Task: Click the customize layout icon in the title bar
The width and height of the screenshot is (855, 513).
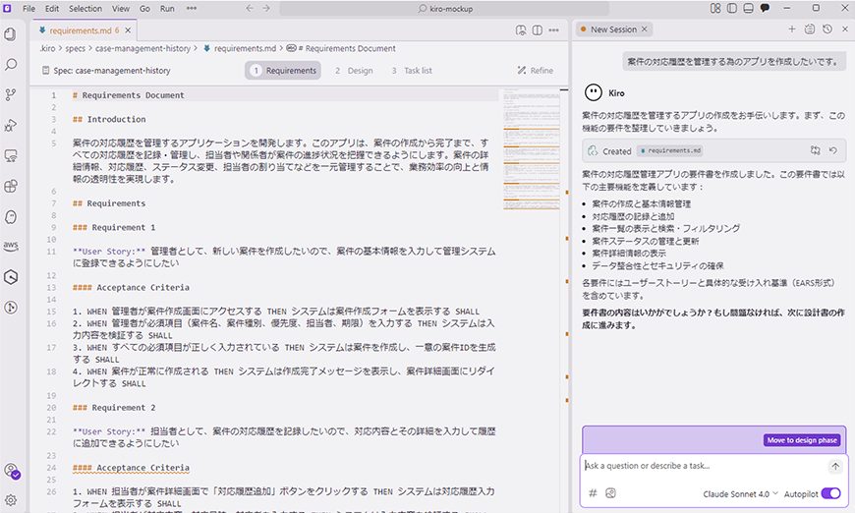Action: pos(715,8)
